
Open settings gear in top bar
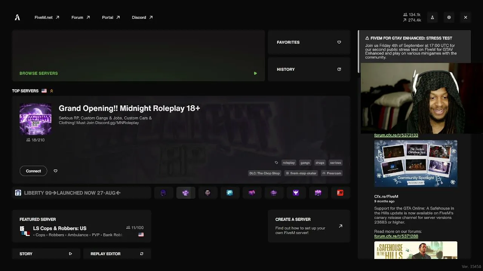tap(449, 17)
